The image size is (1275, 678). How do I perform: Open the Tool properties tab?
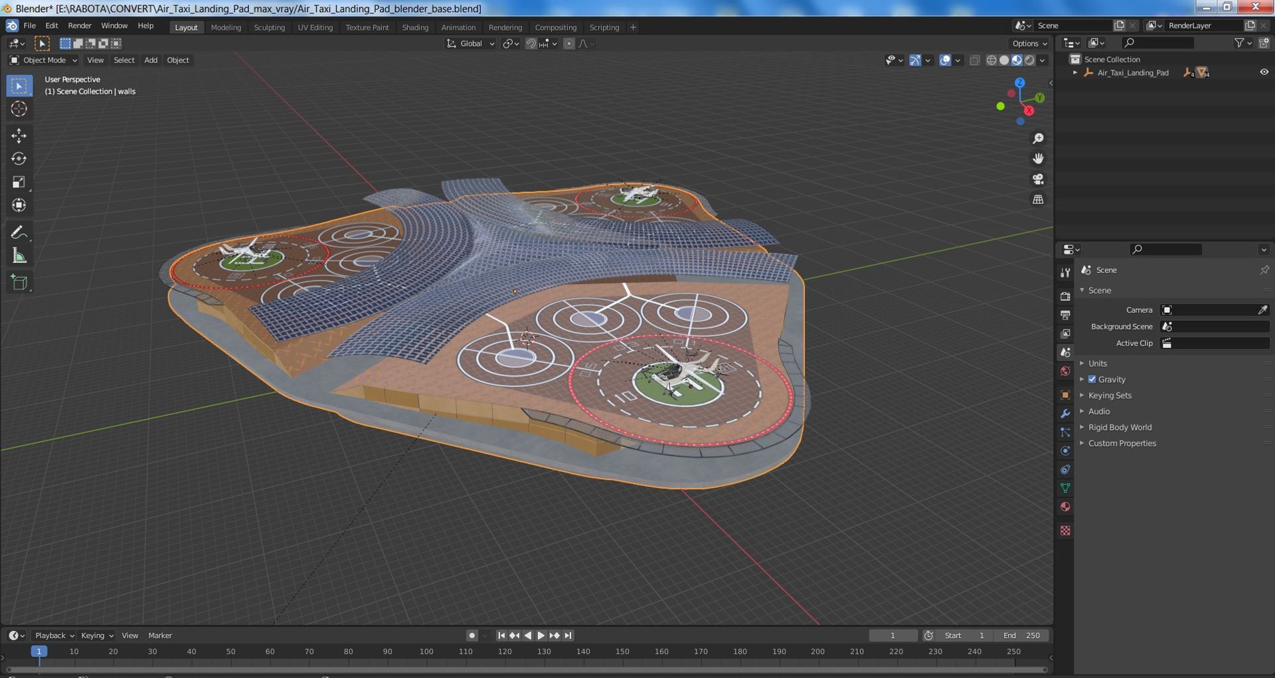pyautogui.click(x=1065, y=273)
